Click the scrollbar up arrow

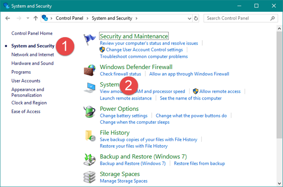pos(279,28)
